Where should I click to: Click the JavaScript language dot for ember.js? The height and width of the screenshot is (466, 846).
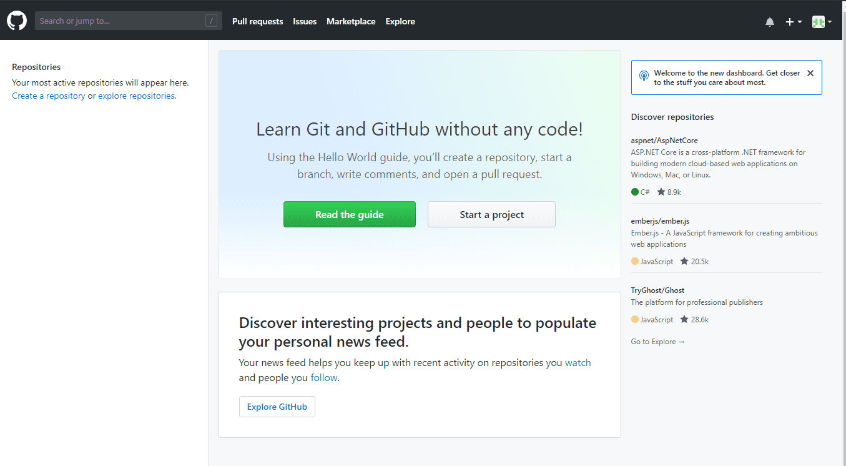[x=635, y=261]
